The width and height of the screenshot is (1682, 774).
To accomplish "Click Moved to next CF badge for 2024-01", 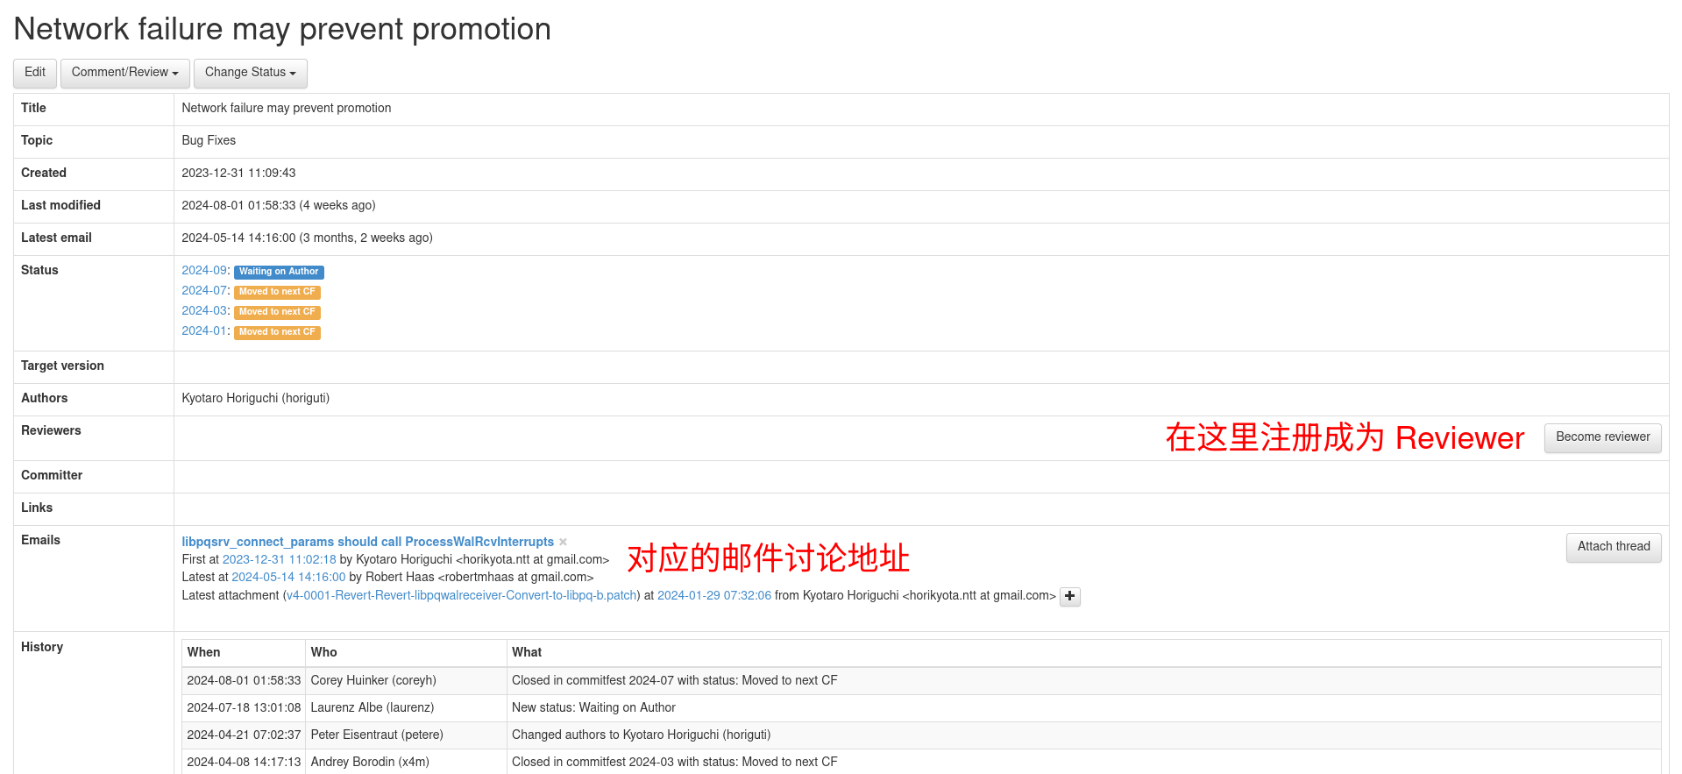I will pyautogui.click(x=277, y=332).
